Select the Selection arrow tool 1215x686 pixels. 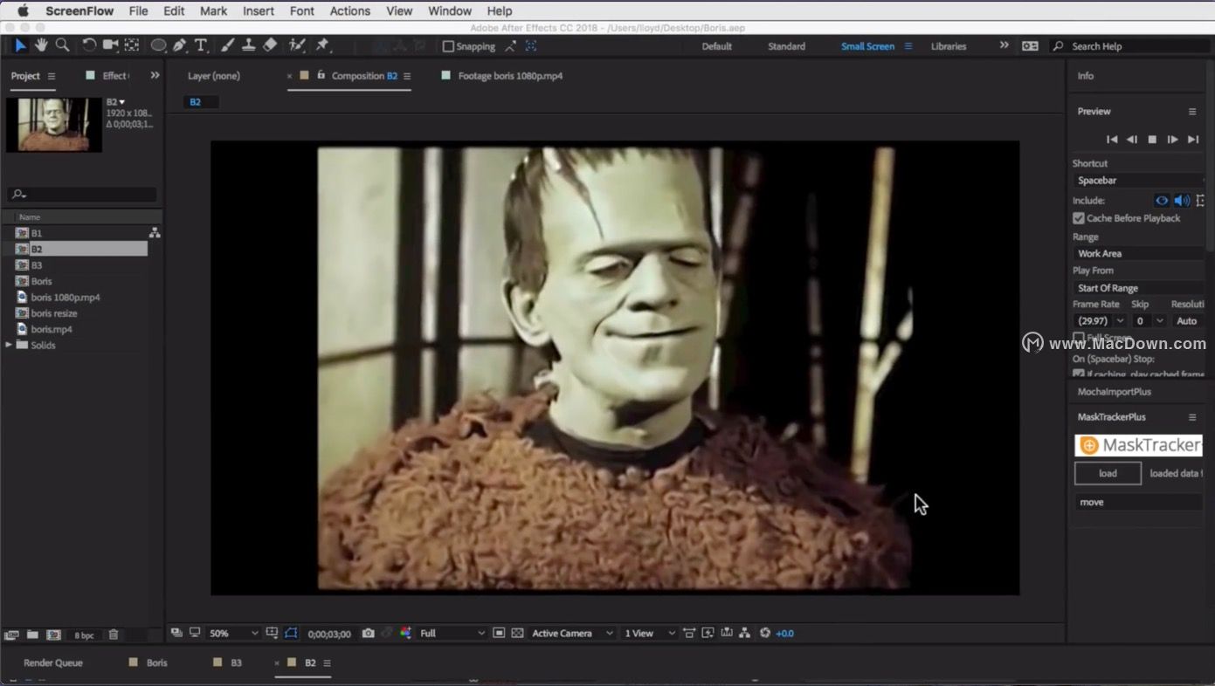click(20, 45)
